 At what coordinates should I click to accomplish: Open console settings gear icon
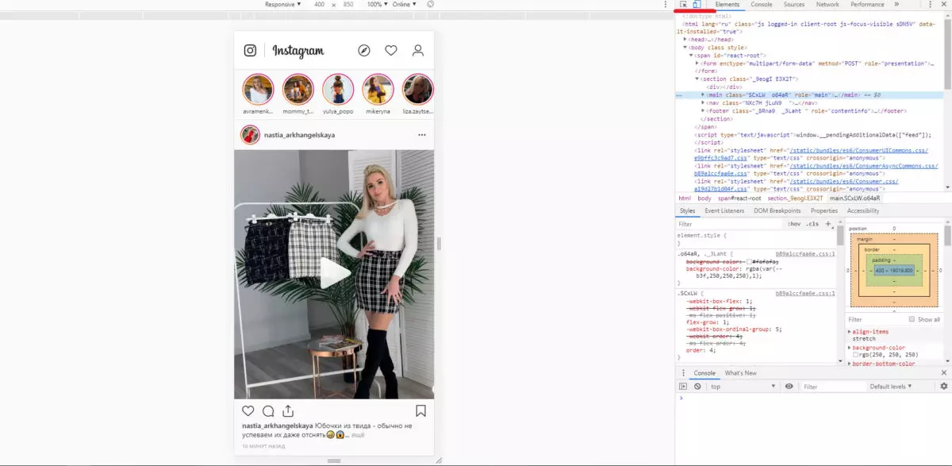(x=944, y=387)
